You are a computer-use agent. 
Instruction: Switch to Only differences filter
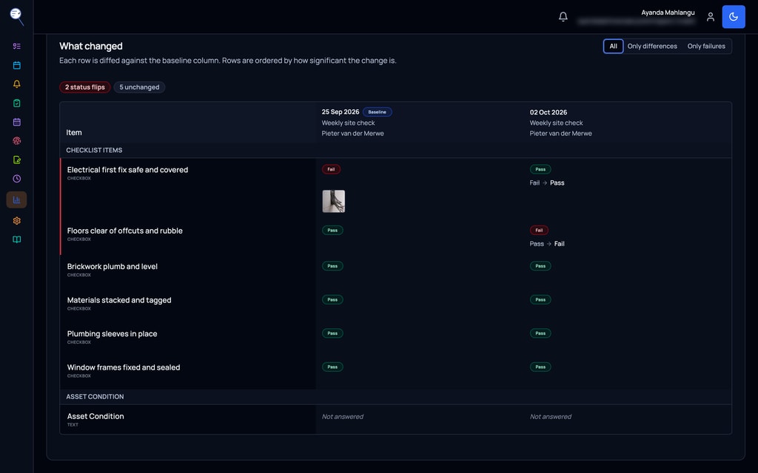pyautogui.click(x=652, y=47)
